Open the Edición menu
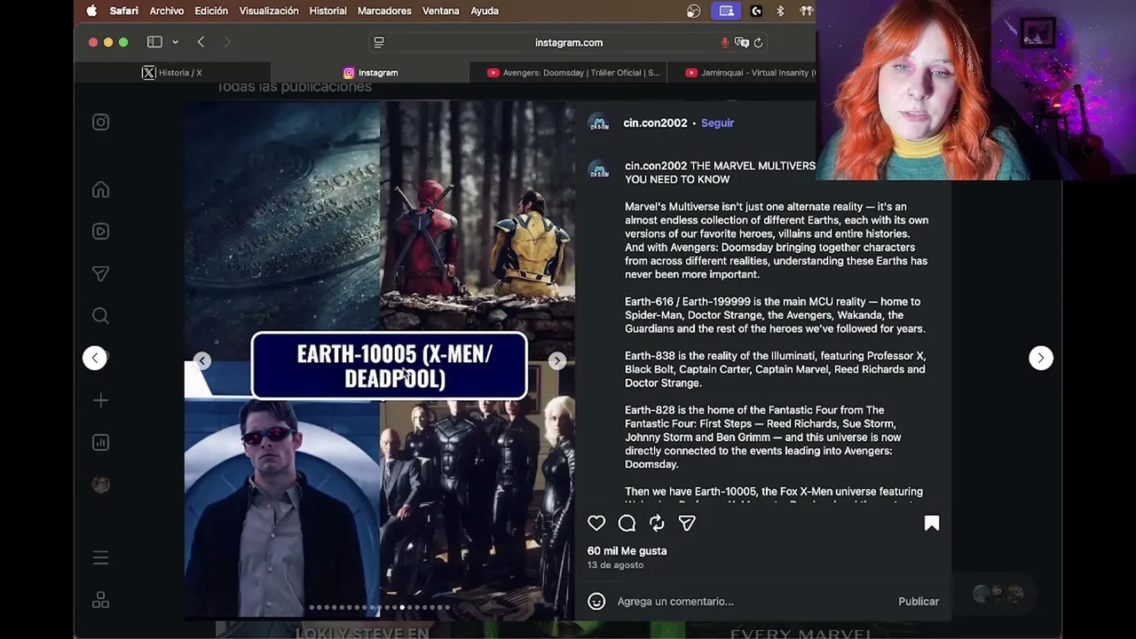The width and height of the screenshot is (1136, 639). point(211,11)
